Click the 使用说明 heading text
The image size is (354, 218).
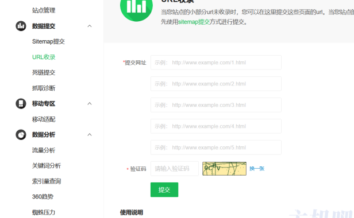[x=132, y=212]
